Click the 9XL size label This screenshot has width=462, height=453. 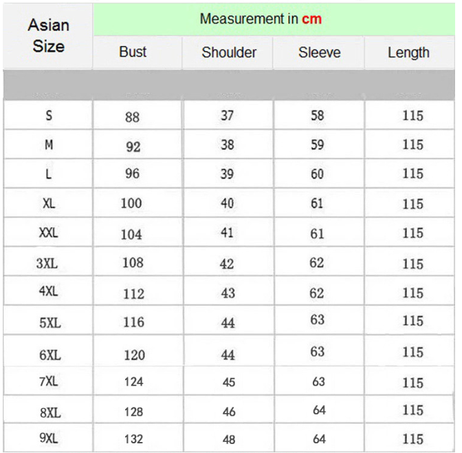point(48,439)
